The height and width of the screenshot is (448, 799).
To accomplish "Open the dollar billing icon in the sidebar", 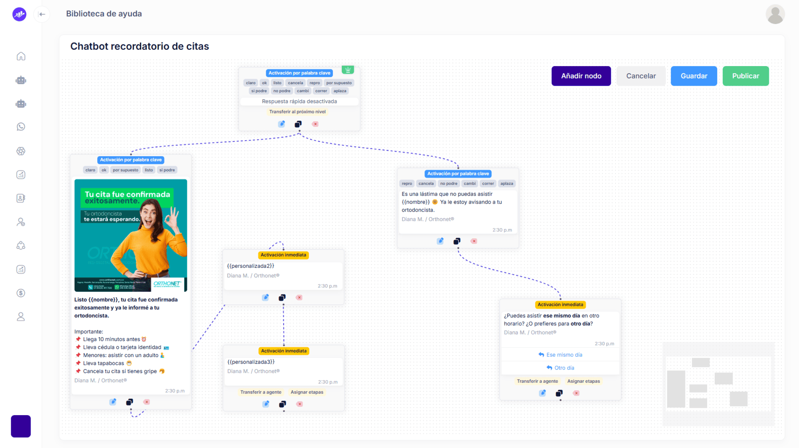I will pos(21,293).
